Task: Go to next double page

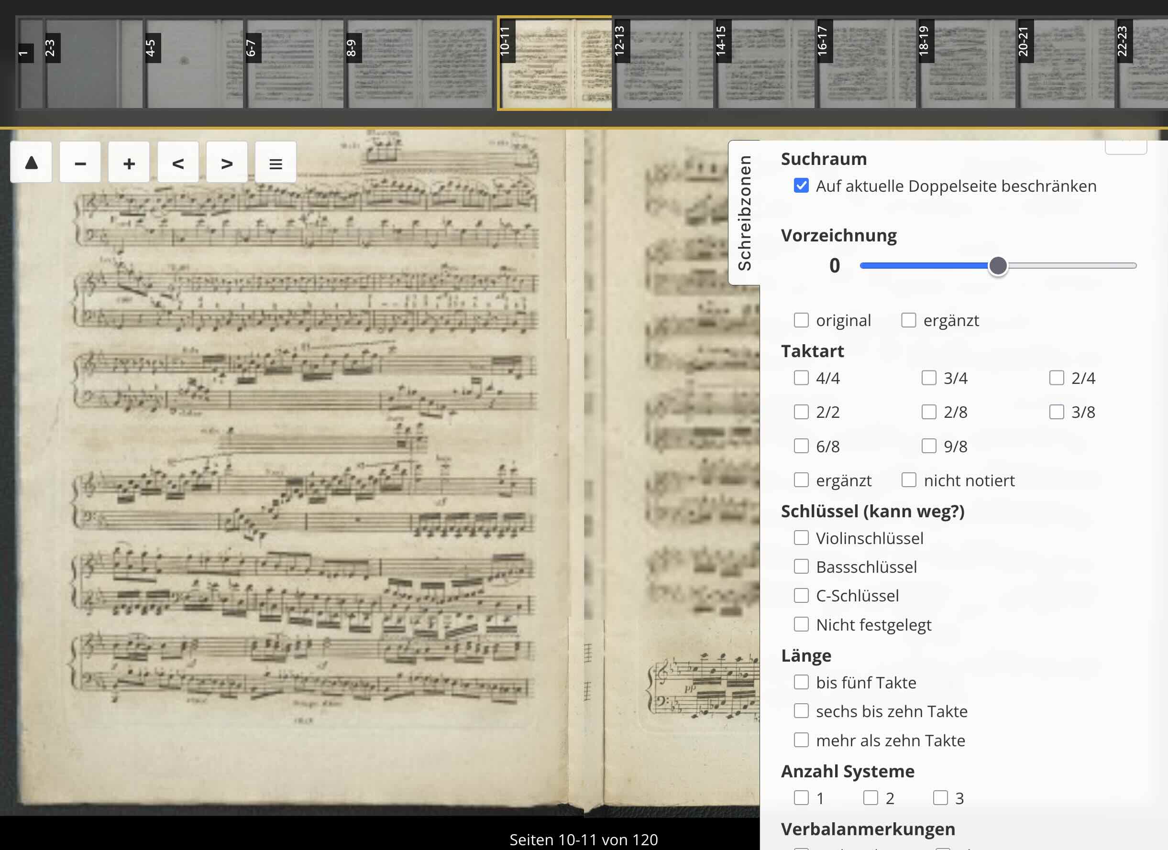Action: (x=227, y=163)
